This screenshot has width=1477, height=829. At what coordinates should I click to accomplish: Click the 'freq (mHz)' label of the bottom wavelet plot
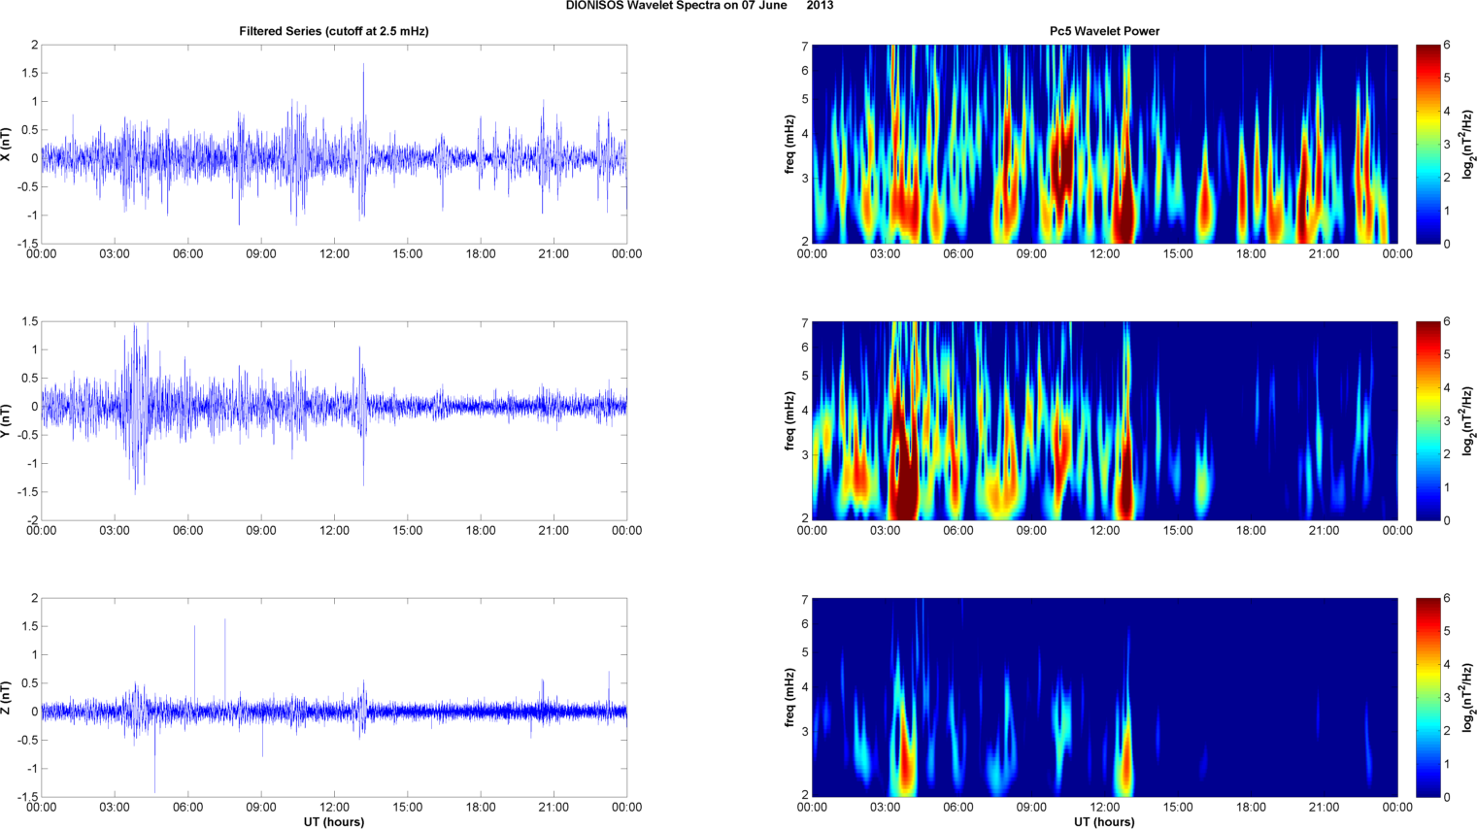[789, 697]
